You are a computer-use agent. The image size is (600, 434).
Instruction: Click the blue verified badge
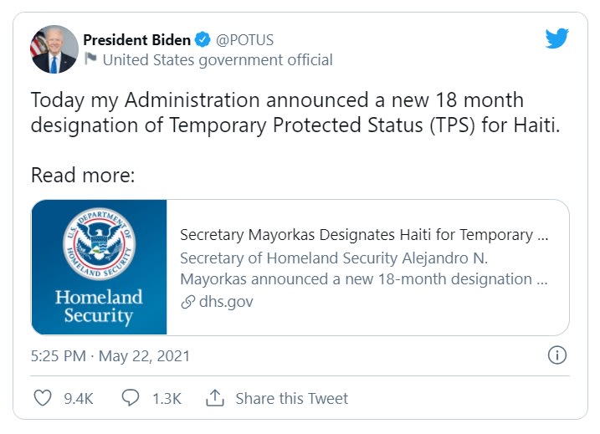click(203, 39)
